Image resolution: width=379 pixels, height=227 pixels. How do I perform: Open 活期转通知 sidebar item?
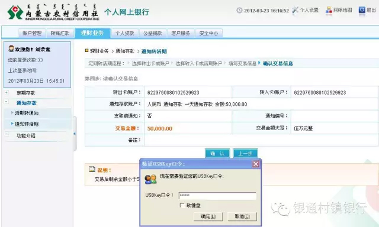(27, 113)
